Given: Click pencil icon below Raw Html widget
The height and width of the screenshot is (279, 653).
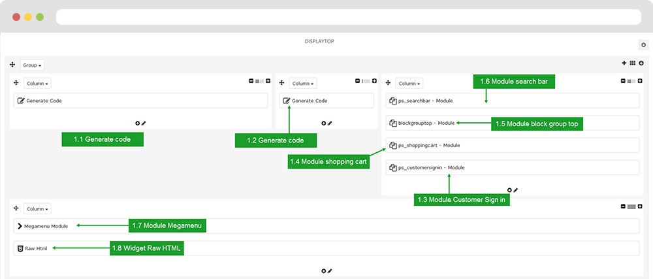Looking at the screenshot, I should (x=330, y=271).
